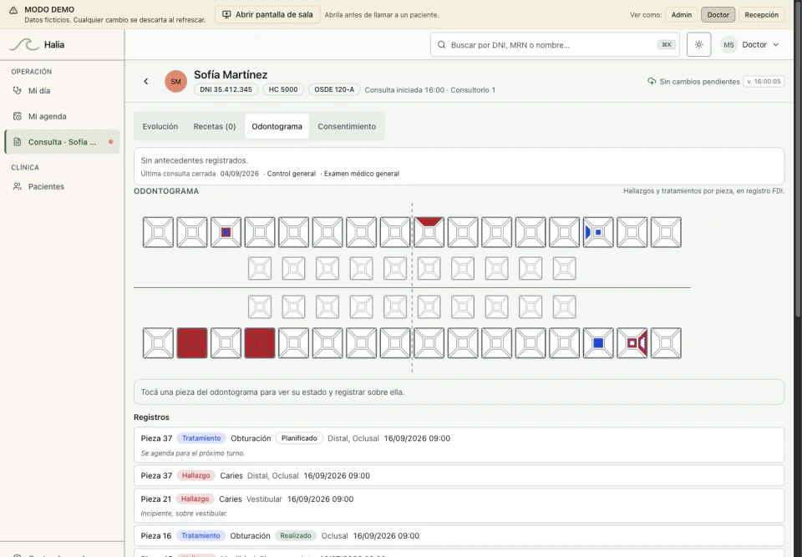Image resolution: width=802 pixels, height=557 pixels.
Task: Open Pacientes via its people icon
Action: click(x=18, y=187)
